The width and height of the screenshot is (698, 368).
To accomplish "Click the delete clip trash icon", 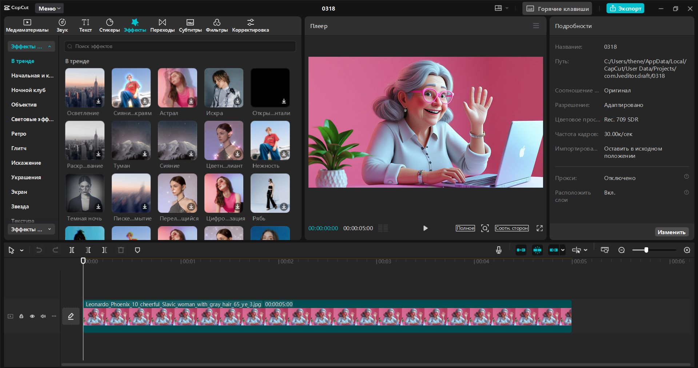I will click(121, 250).
